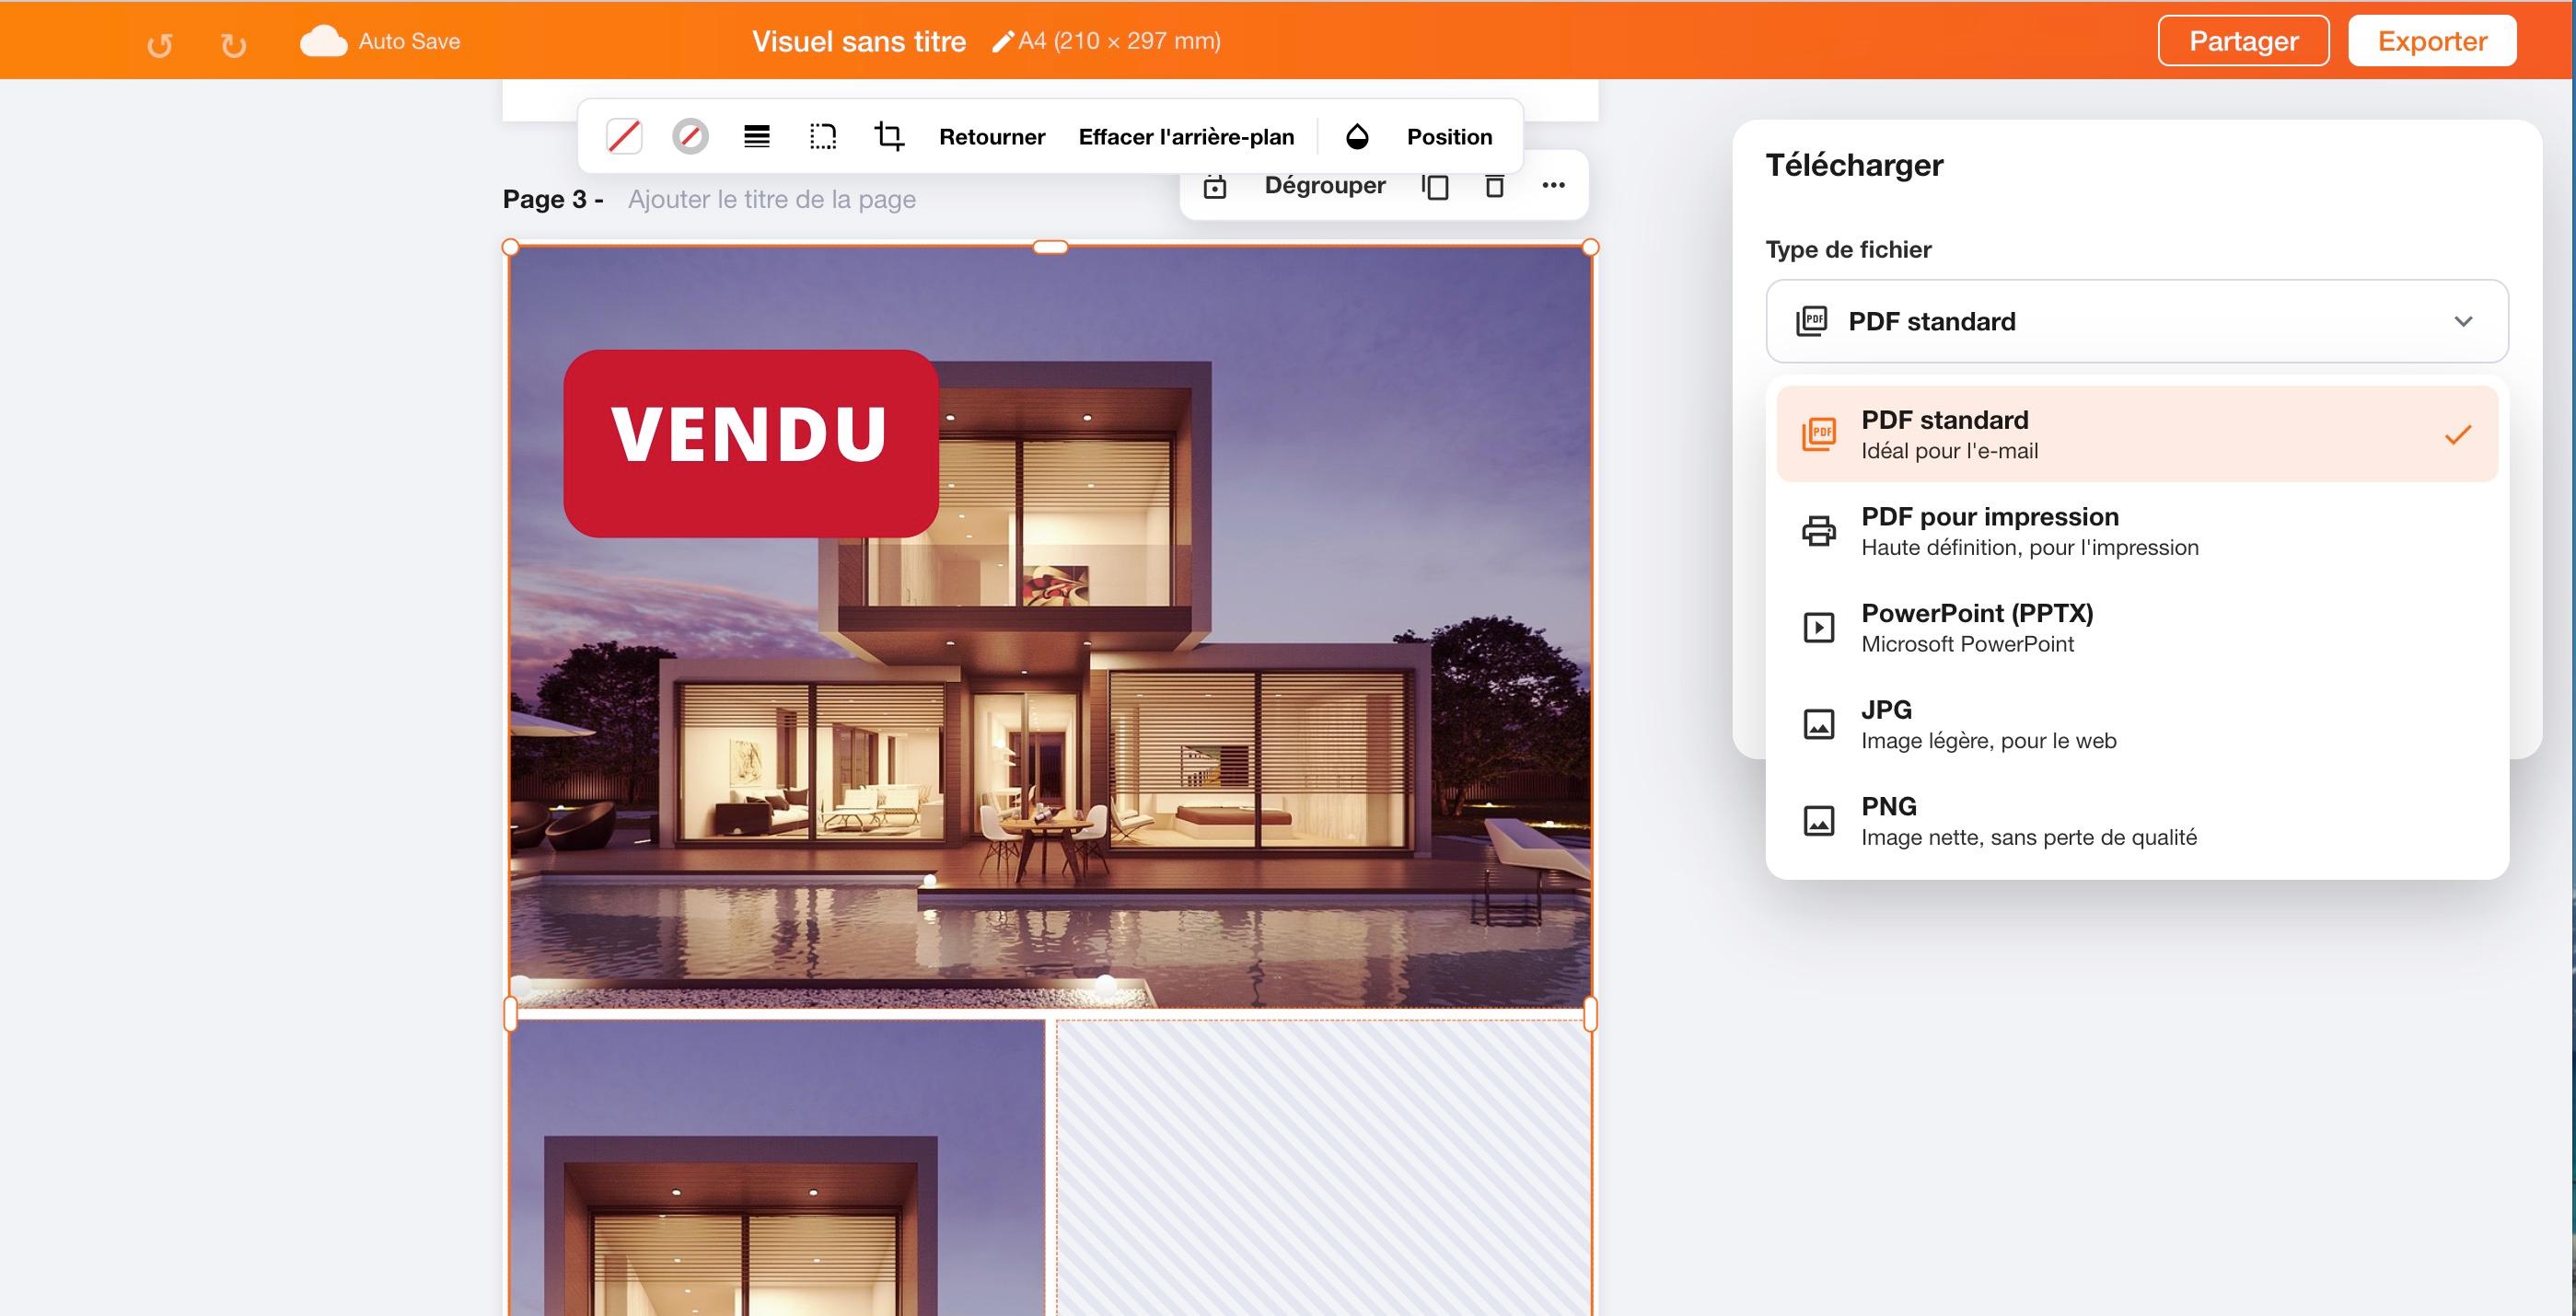Click the redo arrow icon

tap(233, 45)
